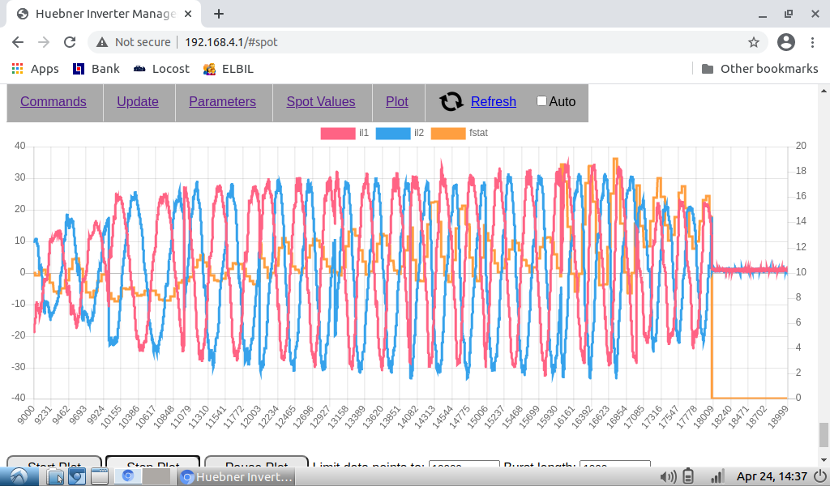Reload the page using browser reload button

click(x=70, y=42)
